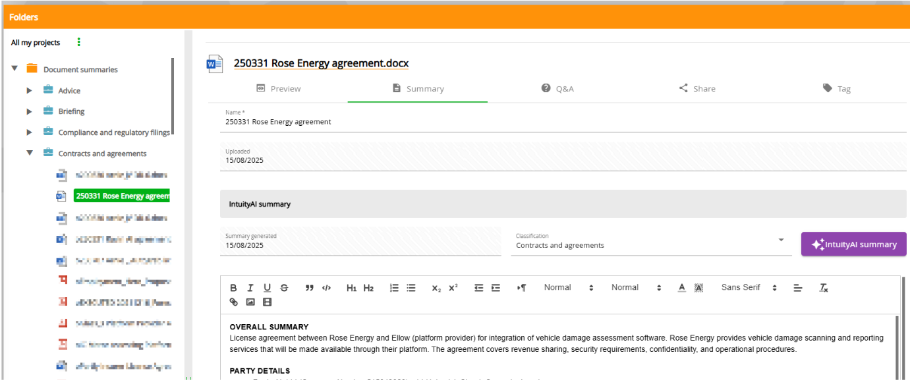The width and height of the screenshot is (910, 392).
Task: Click the Uploaded date field
Action: 563,157
